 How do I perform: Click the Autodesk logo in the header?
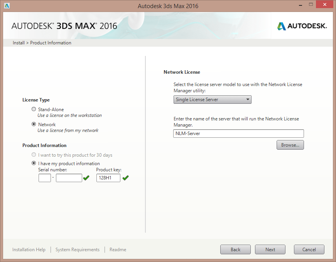tap(302, 26)
